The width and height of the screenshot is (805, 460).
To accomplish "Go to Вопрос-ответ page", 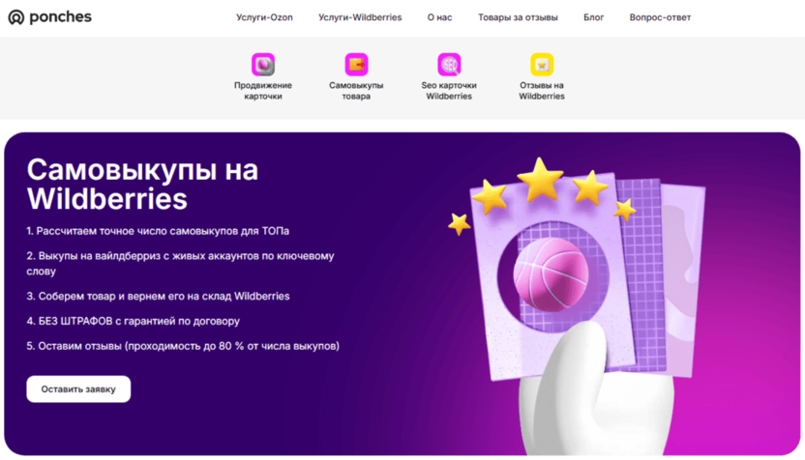I will (660, 17).
